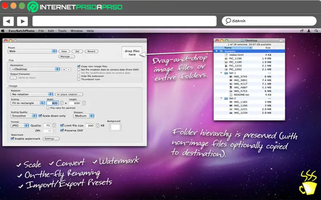Open the Help menu
This screenshot has height=200, width=321.
[90, 31]
